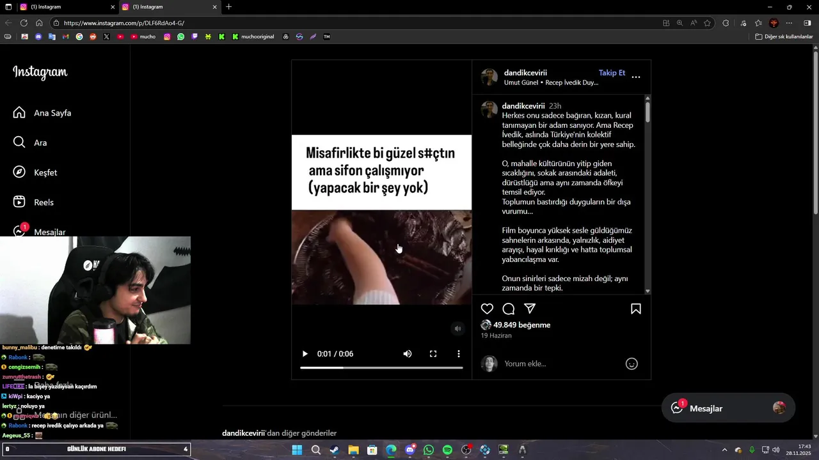Seek in the video progress bar
The height and width of the screenshot is (460, 819).
(x=381, y=367)
